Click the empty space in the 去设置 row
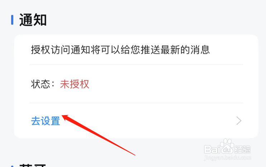Image resolution: width=266 pixels, height=167 pixels. tap(148, 121)
